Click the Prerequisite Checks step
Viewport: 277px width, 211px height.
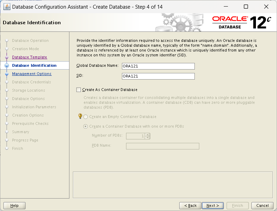[30, 123]
